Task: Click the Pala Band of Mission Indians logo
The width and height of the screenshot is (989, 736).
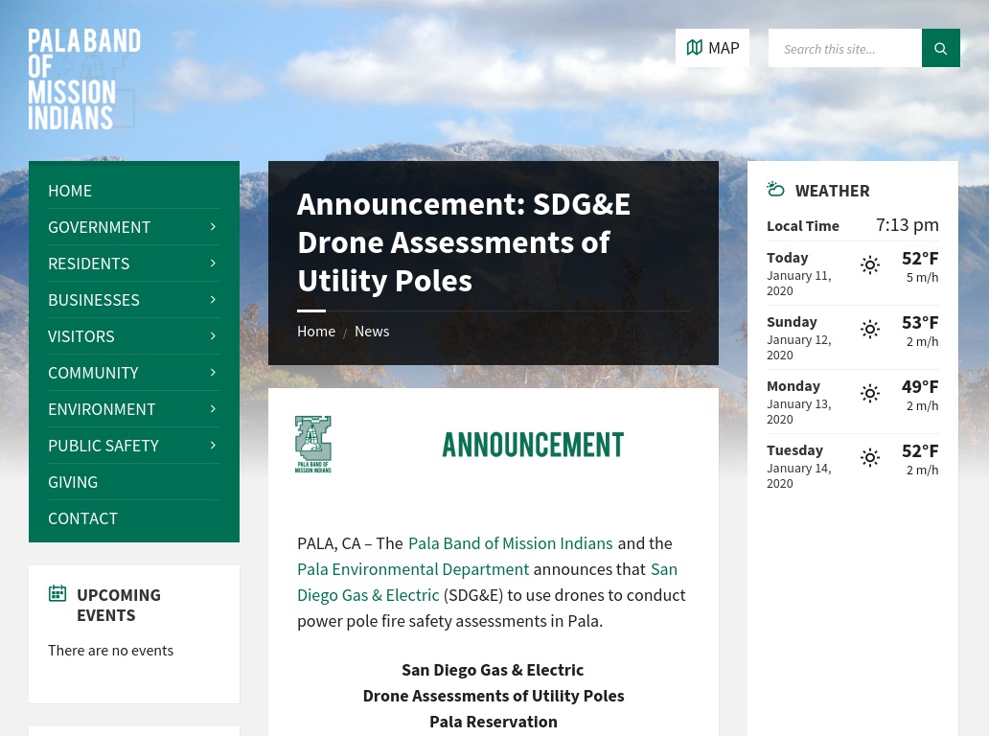Action: click(84, 79)
